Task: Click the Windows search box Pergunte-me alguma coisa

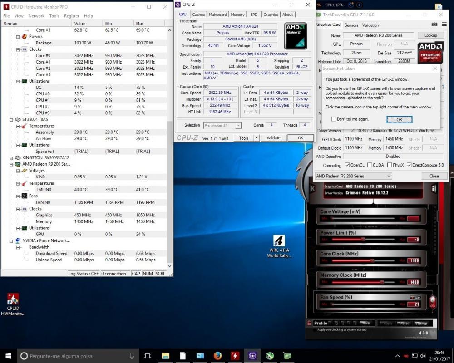Action: click(x=73, y=356)
